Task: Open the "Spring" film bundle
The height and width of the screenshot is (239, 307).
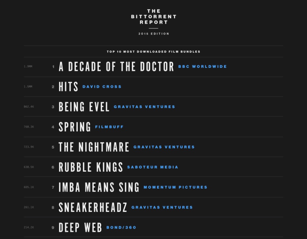Action: click(75, 127)
